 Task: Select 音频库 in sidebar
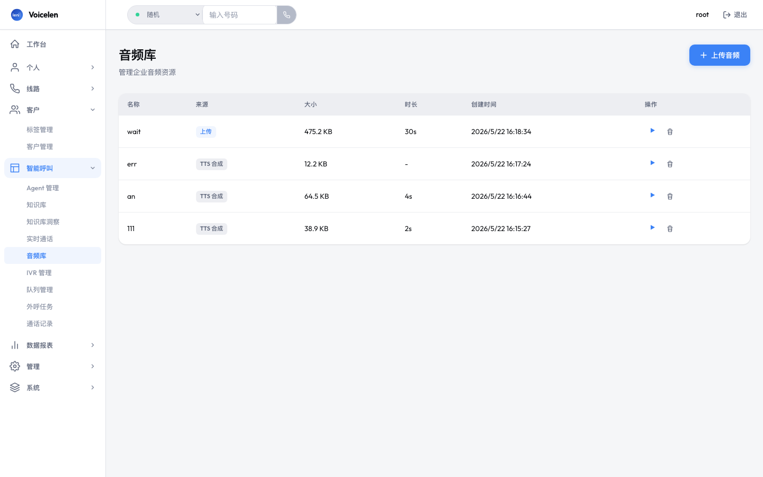click(52, 255)
